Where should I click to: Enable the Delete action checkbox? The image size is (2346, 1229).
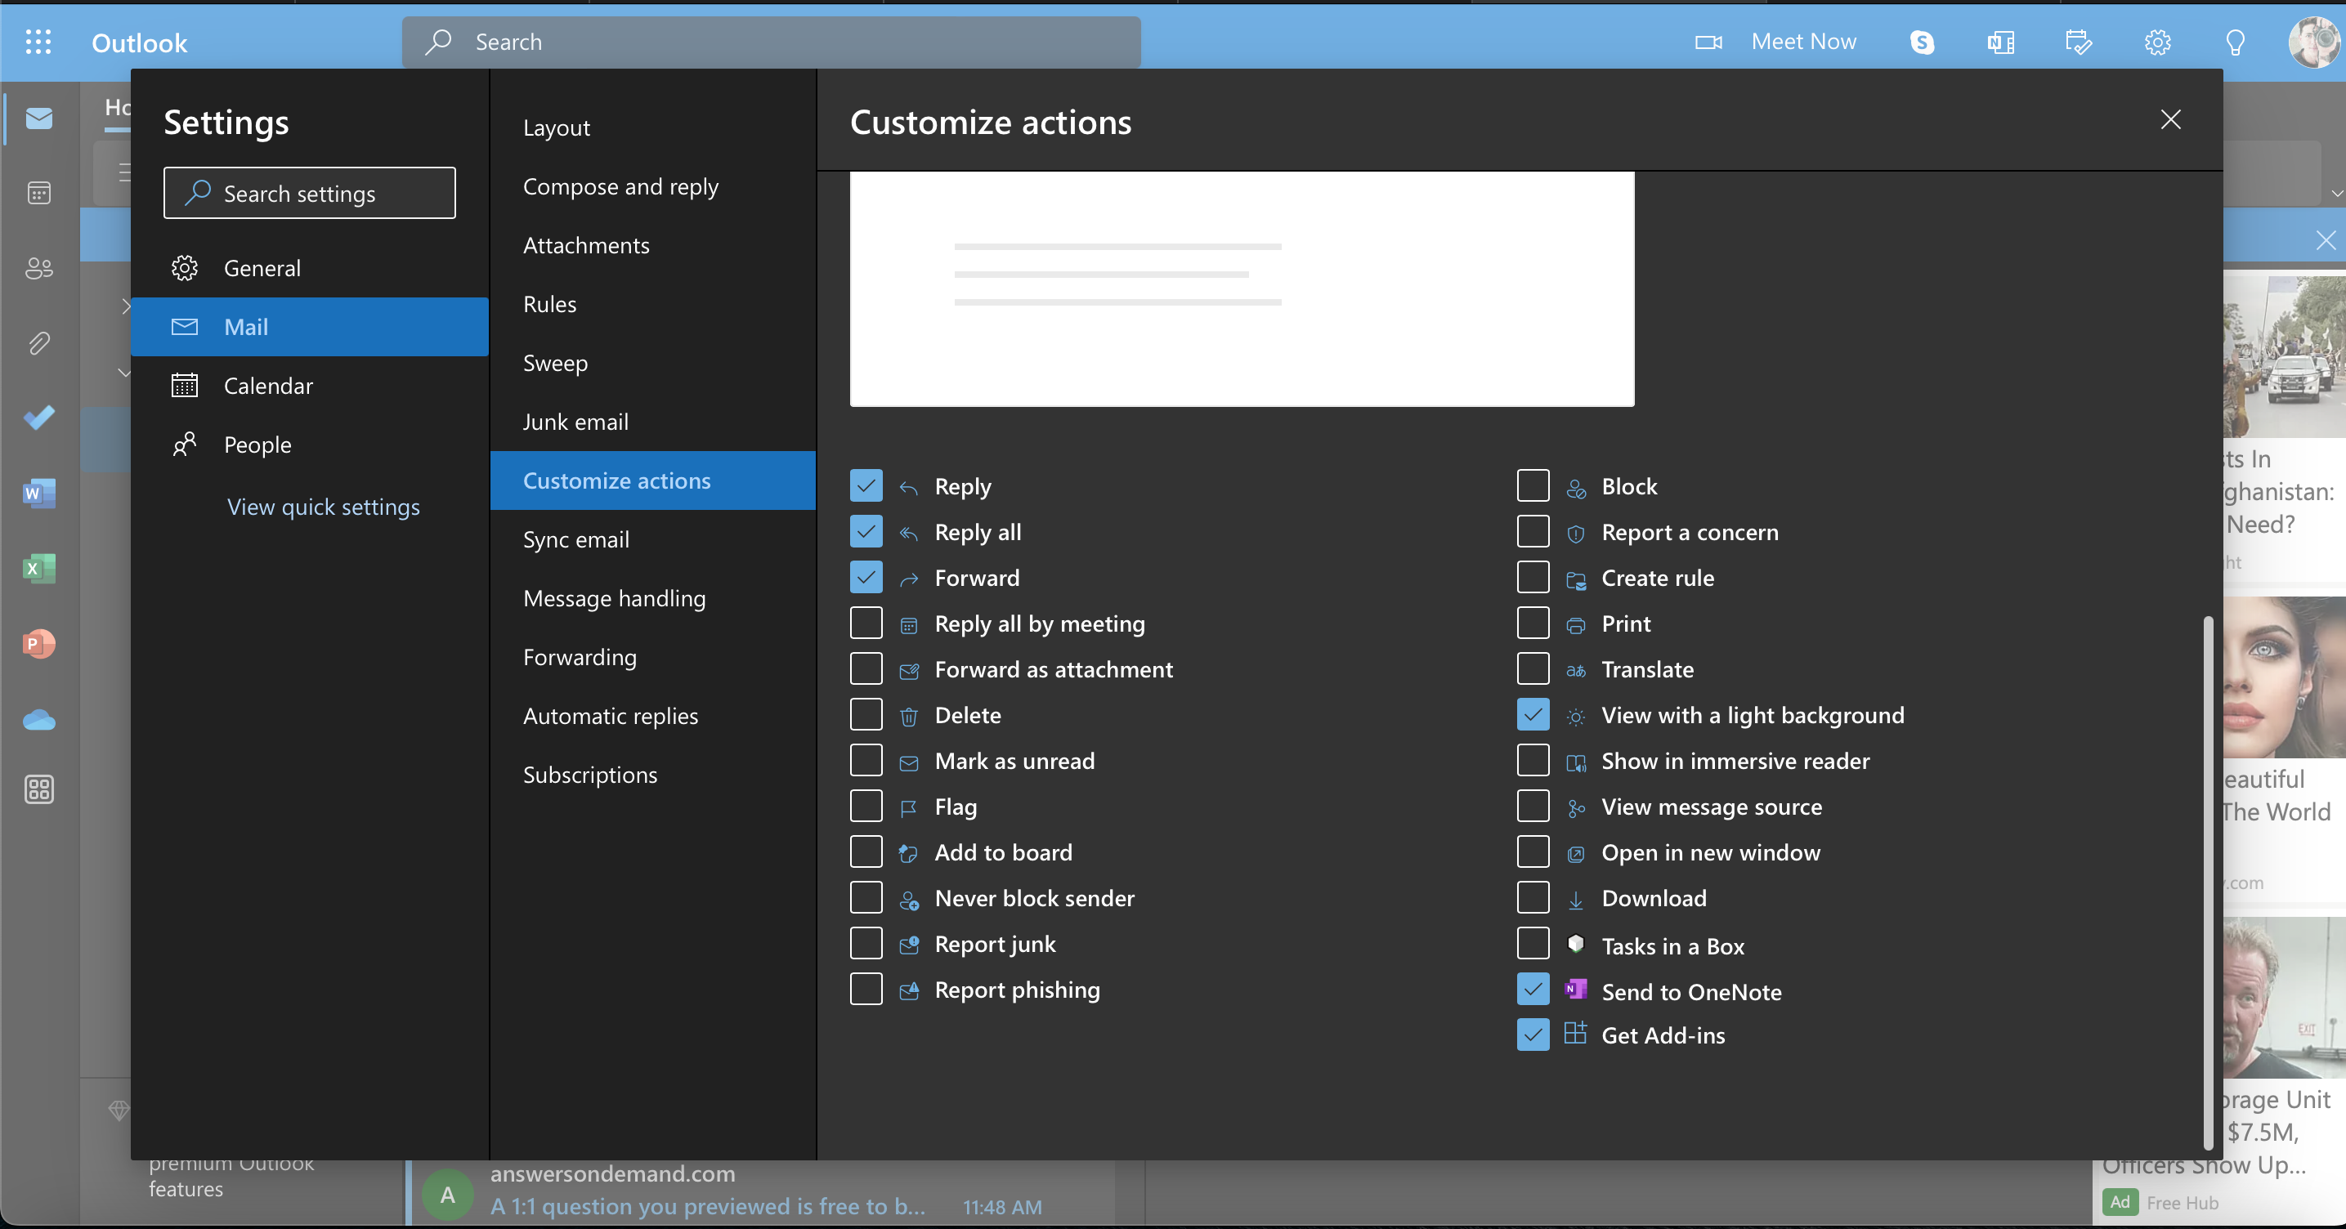866,713
